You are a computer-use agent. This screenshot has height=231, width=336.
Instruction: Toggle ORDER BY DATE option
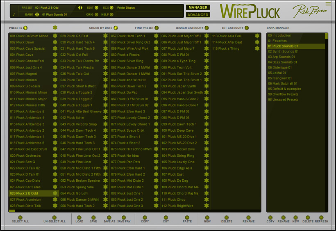[x=116, y=28]
